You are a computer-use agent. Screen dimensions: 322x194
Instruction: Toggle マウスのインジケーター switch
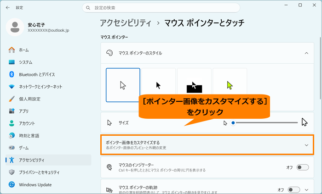click(x=303, y=167)
